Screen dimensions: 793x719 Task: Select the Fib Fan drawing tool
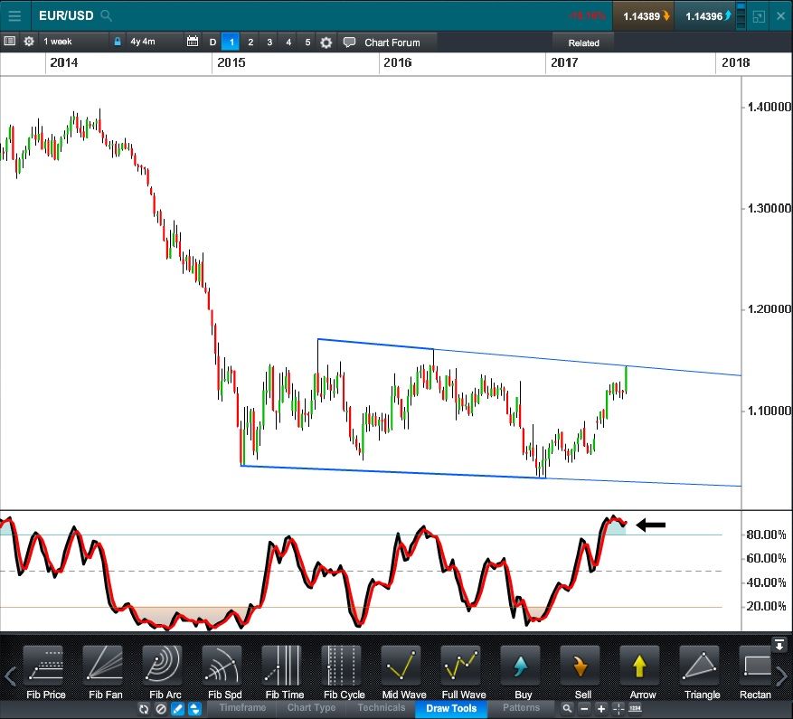pyautogui.click(x=105, y=673)
